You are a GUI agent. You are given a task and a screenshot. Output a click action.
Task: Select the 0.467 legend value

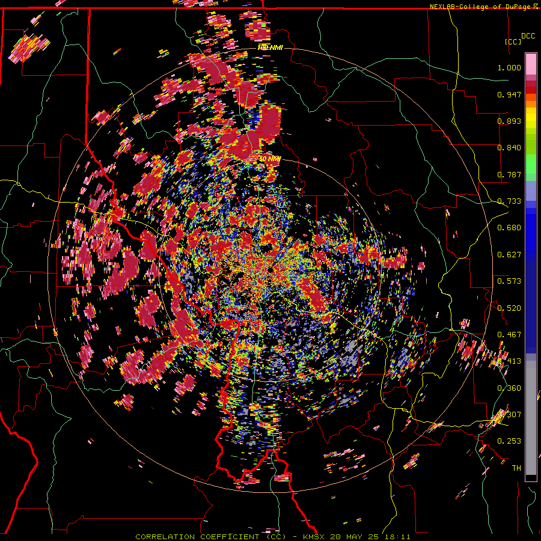[509, 335]
